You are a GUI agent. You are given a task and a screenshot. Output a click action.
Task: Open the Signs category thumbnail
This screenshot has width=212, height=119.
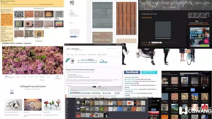click(59, 24)
